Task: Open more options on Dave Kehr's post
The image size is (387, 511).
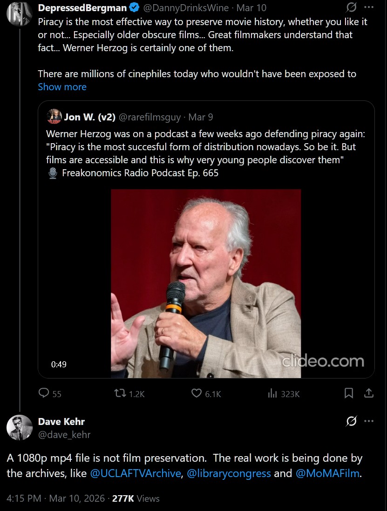Action: pos(369,421)
